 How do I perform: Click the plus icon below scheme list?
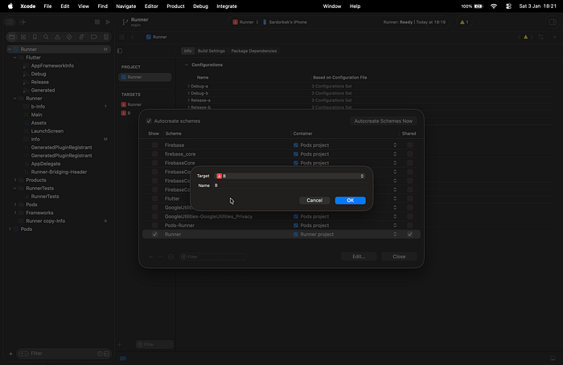tap(151, 257)
